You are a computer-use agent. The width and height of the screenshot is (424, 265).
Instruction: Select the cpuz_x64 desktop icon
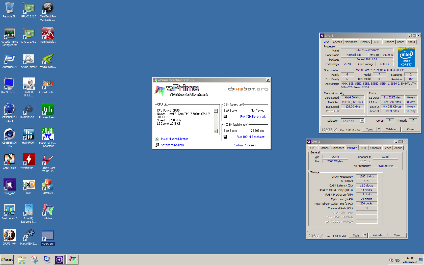click(x=9, y=187)
